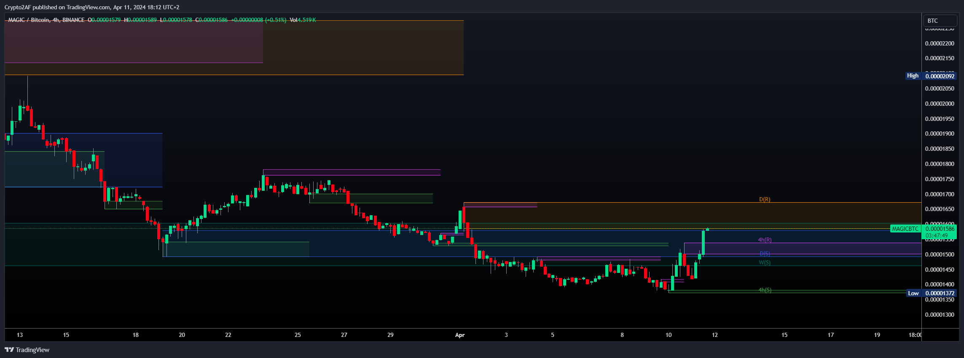Screen dimensions: 964x358
Task: Click price axis label 0.00001950
Action: point(940,119)
